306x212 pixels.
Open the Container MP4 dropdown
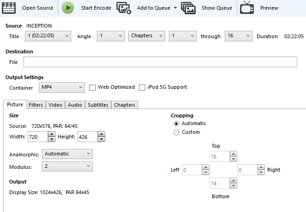[x=61, y=87]
